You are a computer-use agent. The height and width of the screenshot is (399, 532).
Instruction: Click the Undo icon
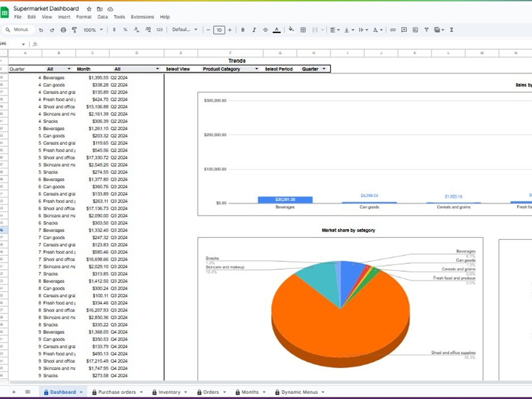pos(42,30)
